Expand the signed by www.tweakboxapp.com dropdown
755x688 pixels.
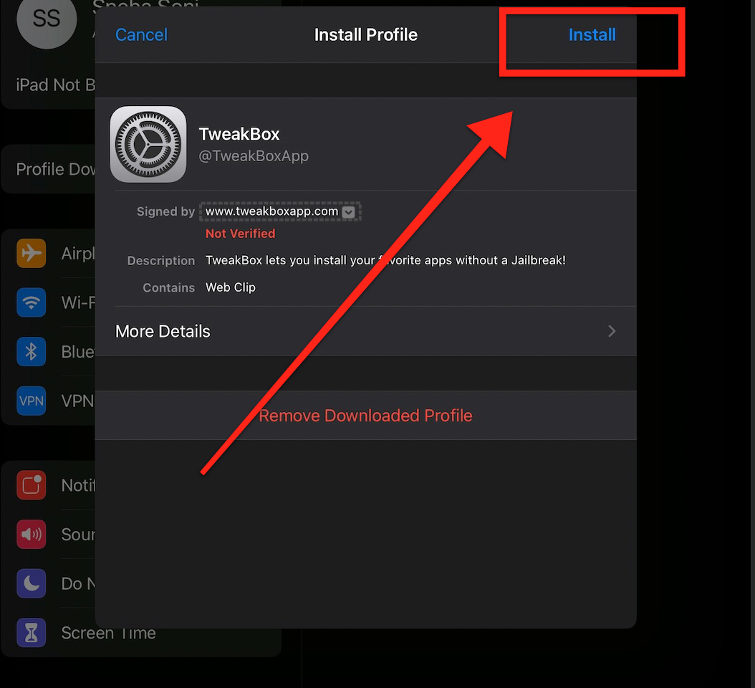tap(349, 212)
